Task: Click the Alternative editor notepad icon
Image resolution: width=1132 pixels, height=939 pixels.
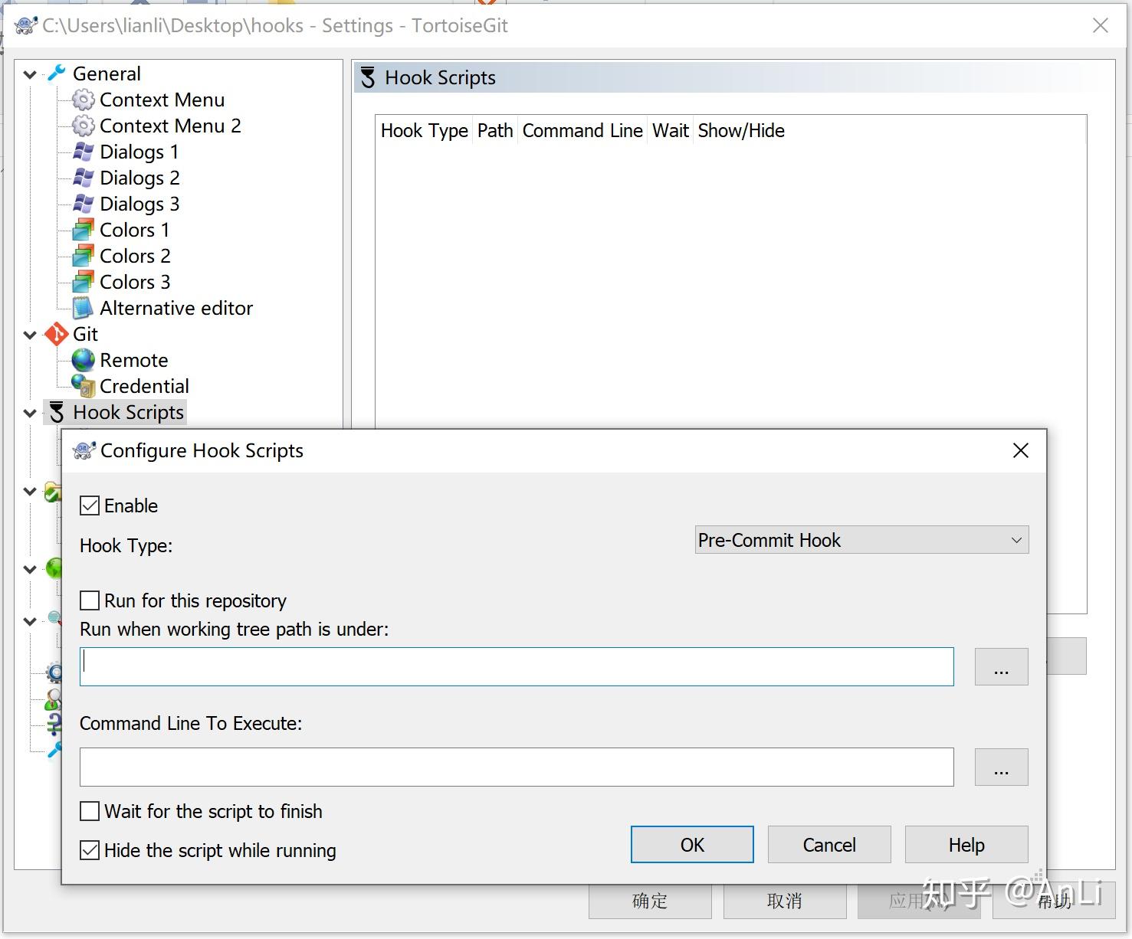Action: pyautogui.click(x=83, y=309)
